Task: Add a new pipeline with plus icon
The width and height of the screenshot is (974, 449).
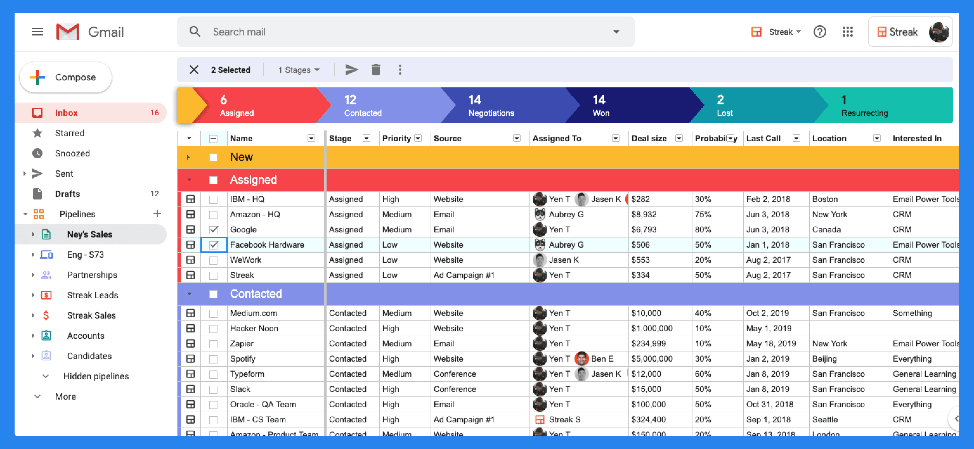Action: [x=157, y=214]
